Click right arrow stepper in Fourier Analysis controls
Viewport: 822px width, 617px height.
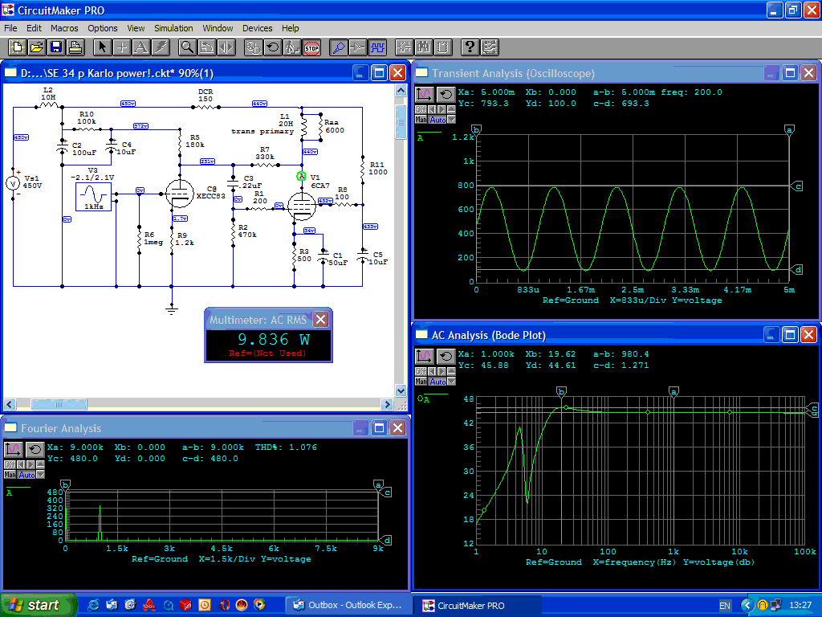click(x=31, y=465)
